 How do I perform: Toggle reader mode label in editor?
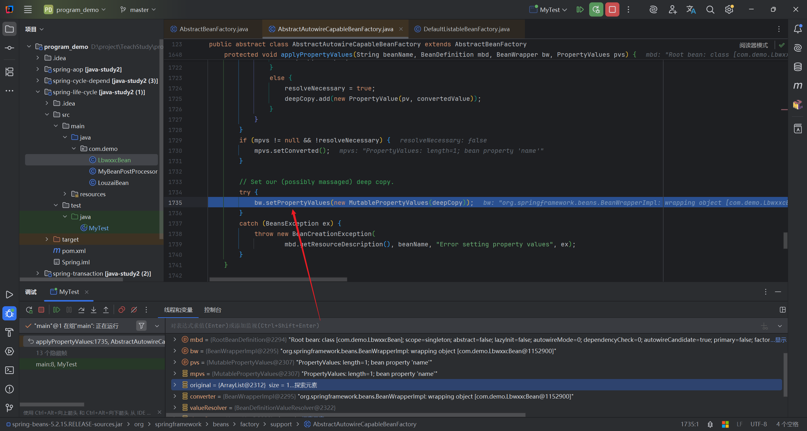[753, 45]
